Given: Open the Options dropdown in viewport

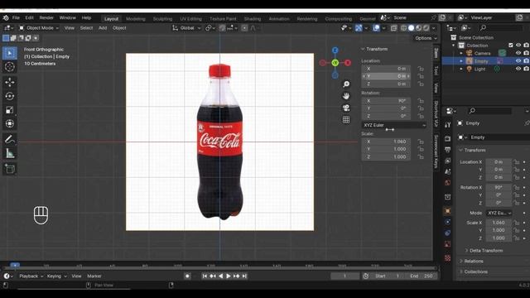Looking at the screenshot, I should tap(426, 38).
